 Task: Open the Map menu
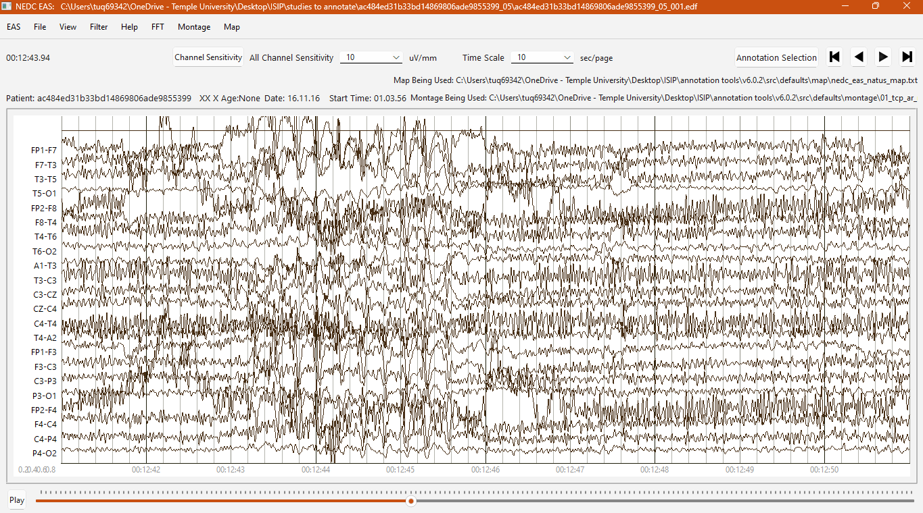tap(232, 27)
